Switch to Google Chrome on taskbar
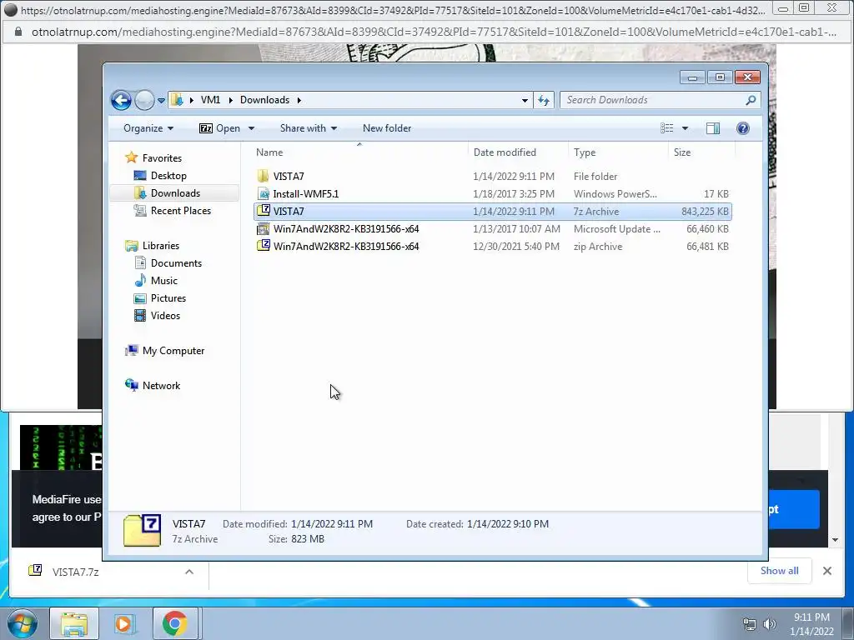Viewport: 854px width, 640px height. 174,623
